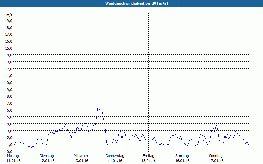Click the date '16.01.16'
The height and width of the screenshot is (164, 263).
pyautogui.click(x=182, y=161)
